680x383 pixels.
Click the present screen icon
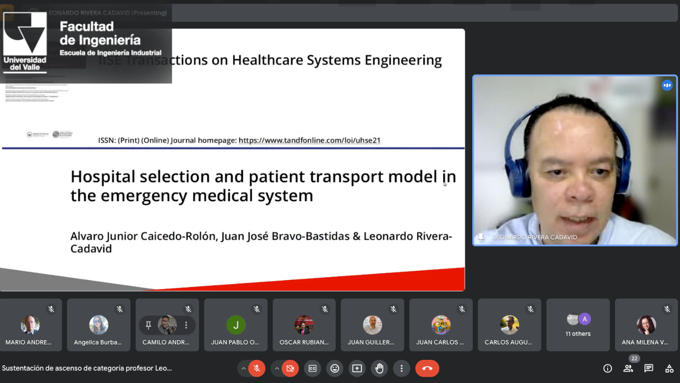point(357,368)
